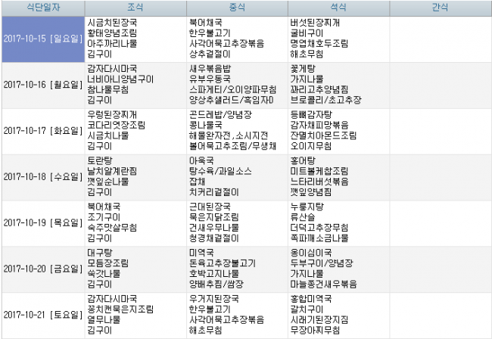
Task: Click the 2017-10-20 [금요일] date cell
Action: (x=42, y=269)
